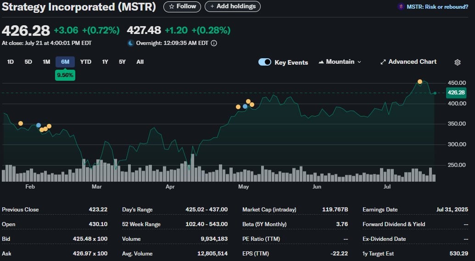
Task: Click the Day's Range value 425.02 - 437.00
Action: pos(207,210)
